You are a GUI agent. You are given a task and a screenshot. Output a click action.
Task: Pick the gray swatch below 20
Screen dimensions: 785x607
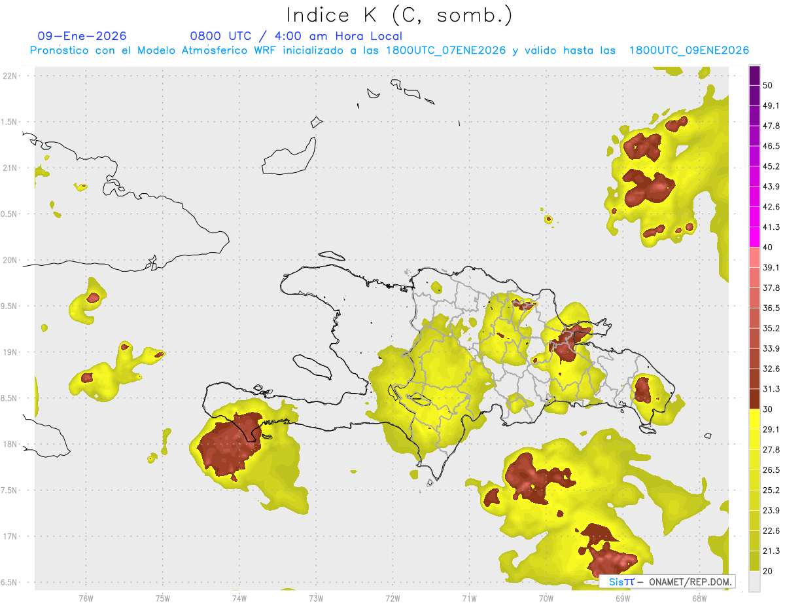tap(754, 581)
